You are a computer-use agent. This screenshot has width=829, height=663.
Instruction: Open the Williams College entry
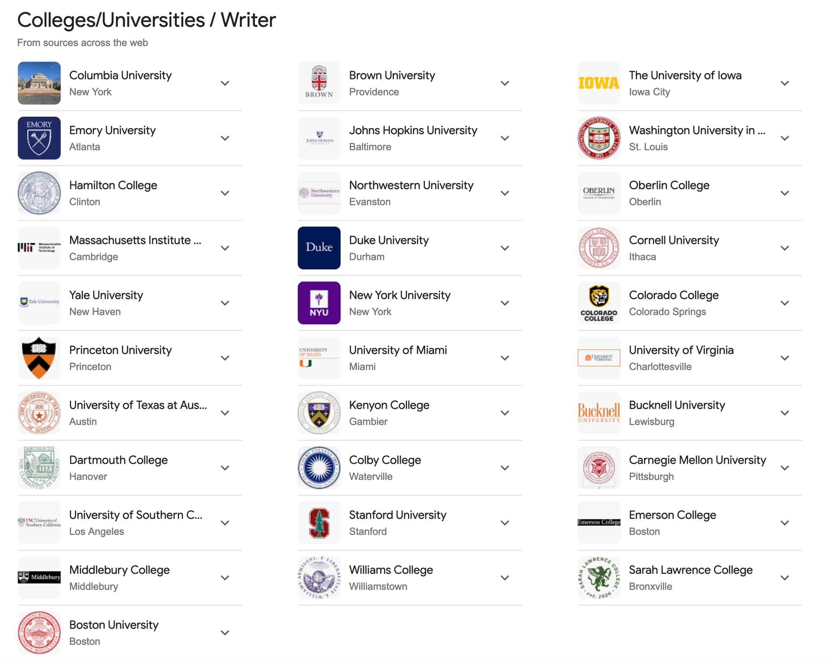tap(409, 578)
